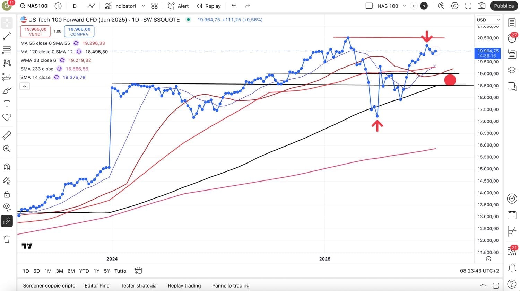Open the text annotation tool
The width and height of the screenshot is (520, 291).
click(x=7, y=104)
